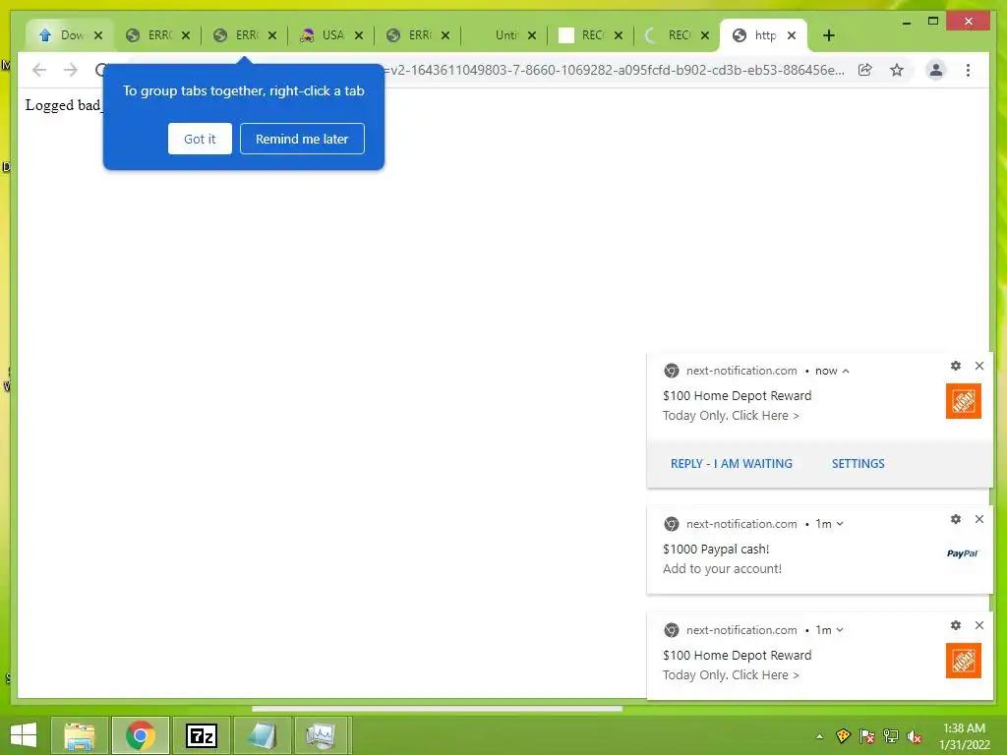Click 'Got it' in the tab group tip

(x=200, y=139)
